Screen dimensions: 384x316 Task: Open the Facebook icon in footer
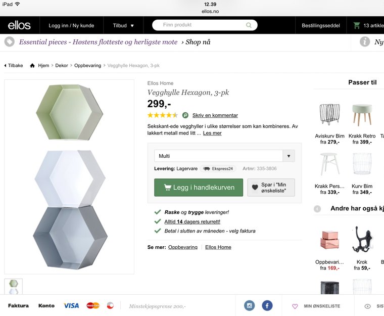click(x=267, y=305)
